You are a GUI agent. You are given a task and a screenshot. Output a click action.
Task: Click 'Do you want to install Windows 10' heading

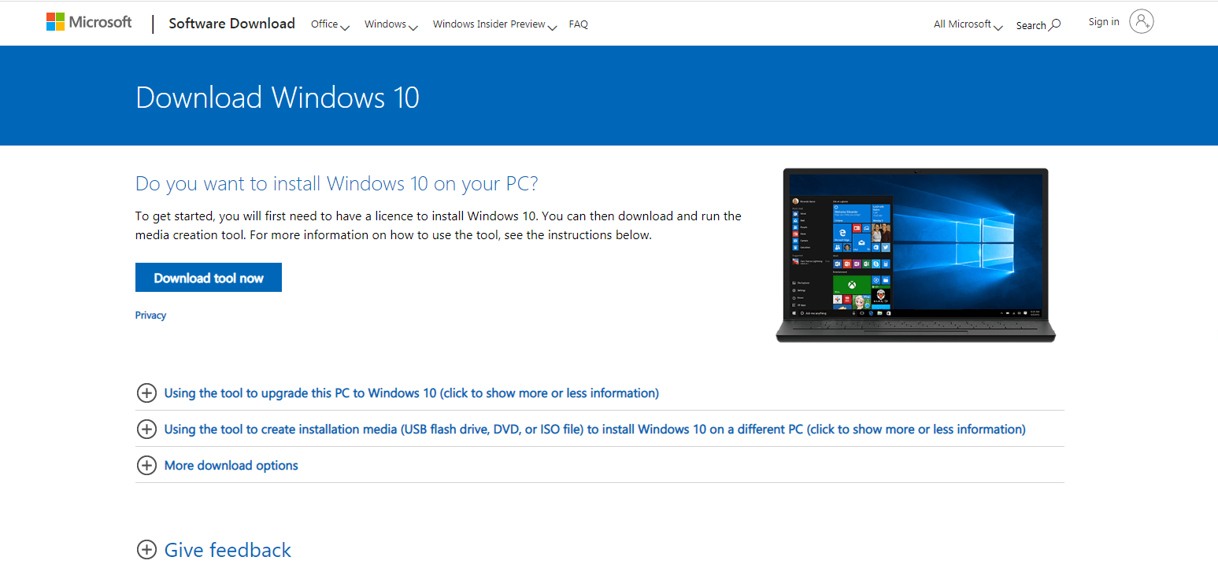337,184
